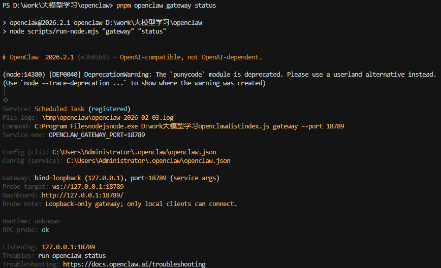441x268 pixels.
Task: Click the 'Probe note:' label
Action: pos(22,204)
